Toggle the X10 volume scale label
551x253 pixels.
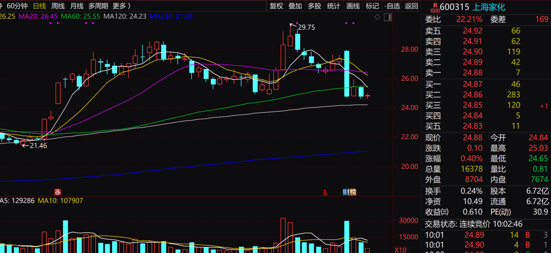[401, 249]
